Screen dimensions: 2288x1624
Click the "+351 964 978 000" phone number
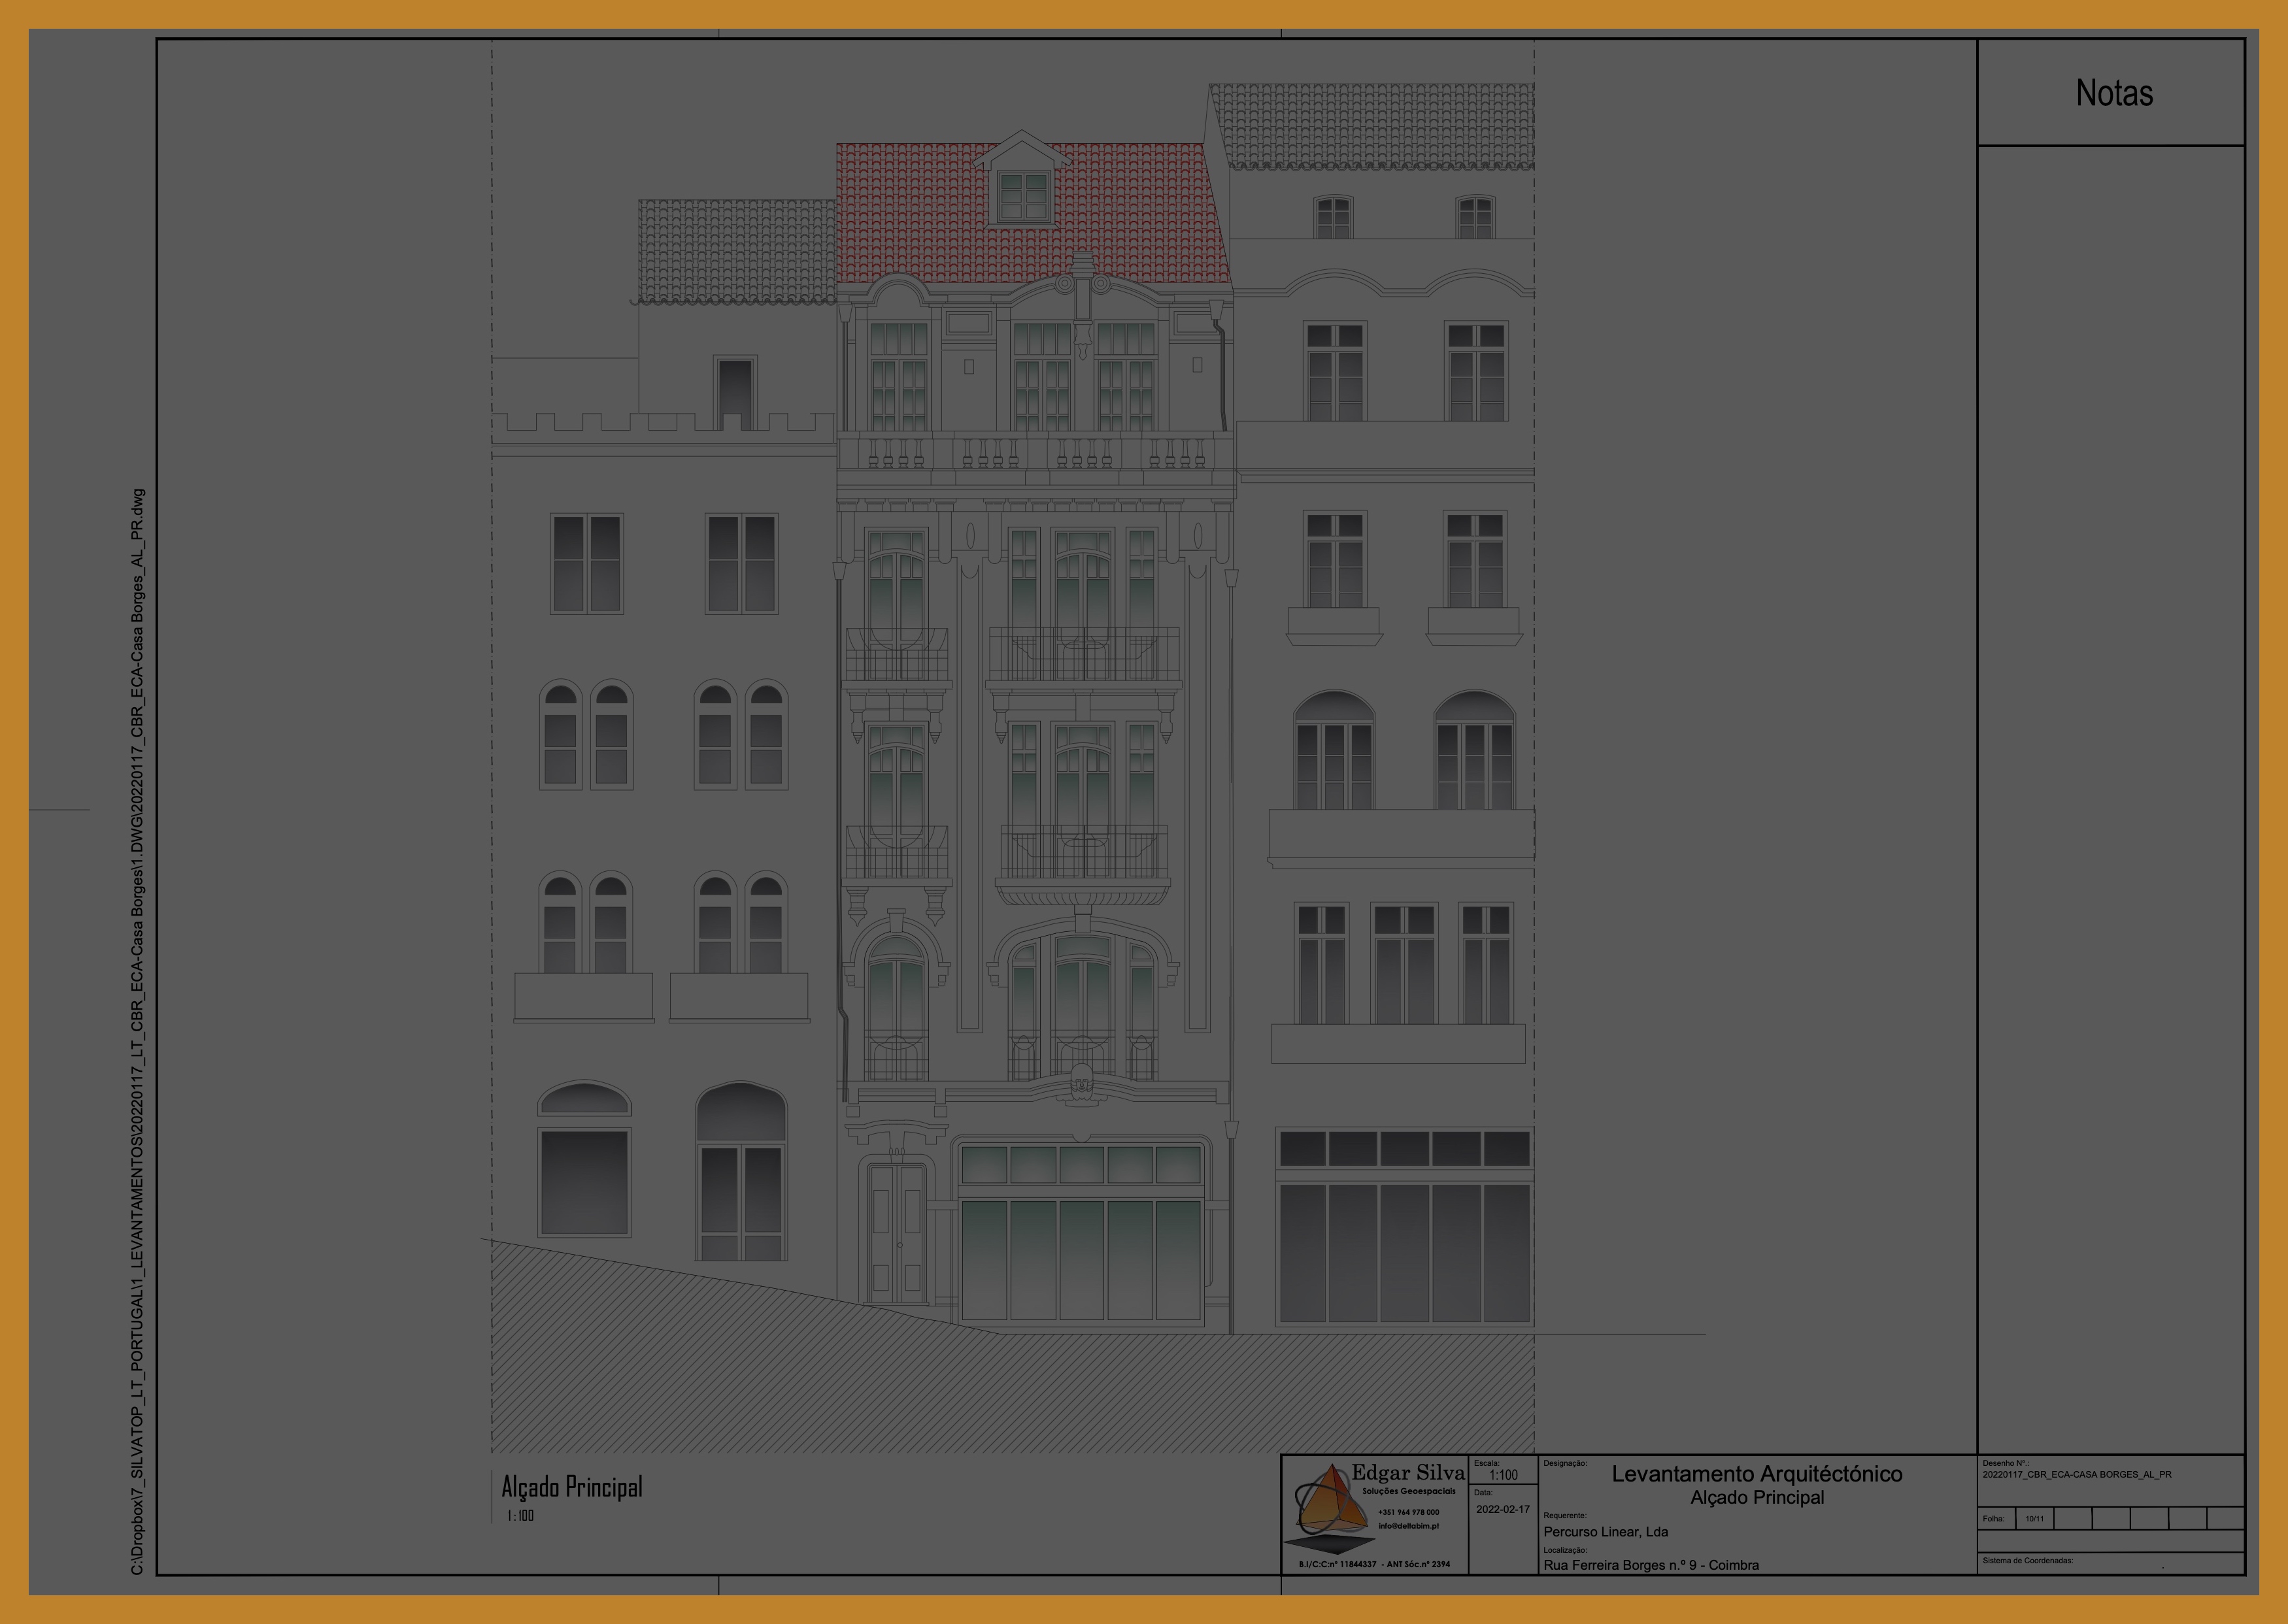[x=1409, y=1512]
